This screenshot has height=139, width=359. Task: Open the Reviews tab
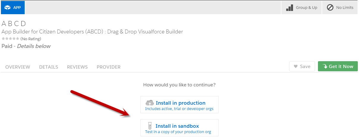(77, 67)
